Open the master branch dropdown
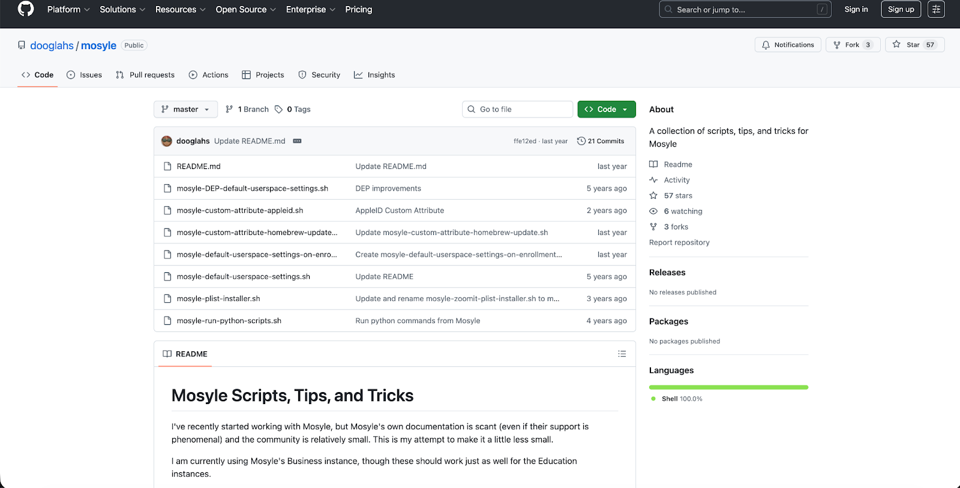The width and height of the screenshot is (960, 488). point(185,109)
